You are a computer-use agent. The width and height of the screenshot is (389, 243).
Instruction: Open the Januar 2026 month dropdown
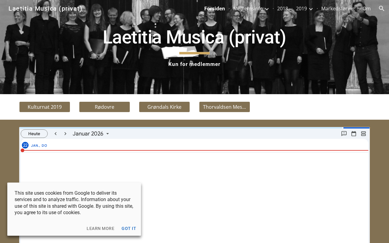tap(91, 134)
